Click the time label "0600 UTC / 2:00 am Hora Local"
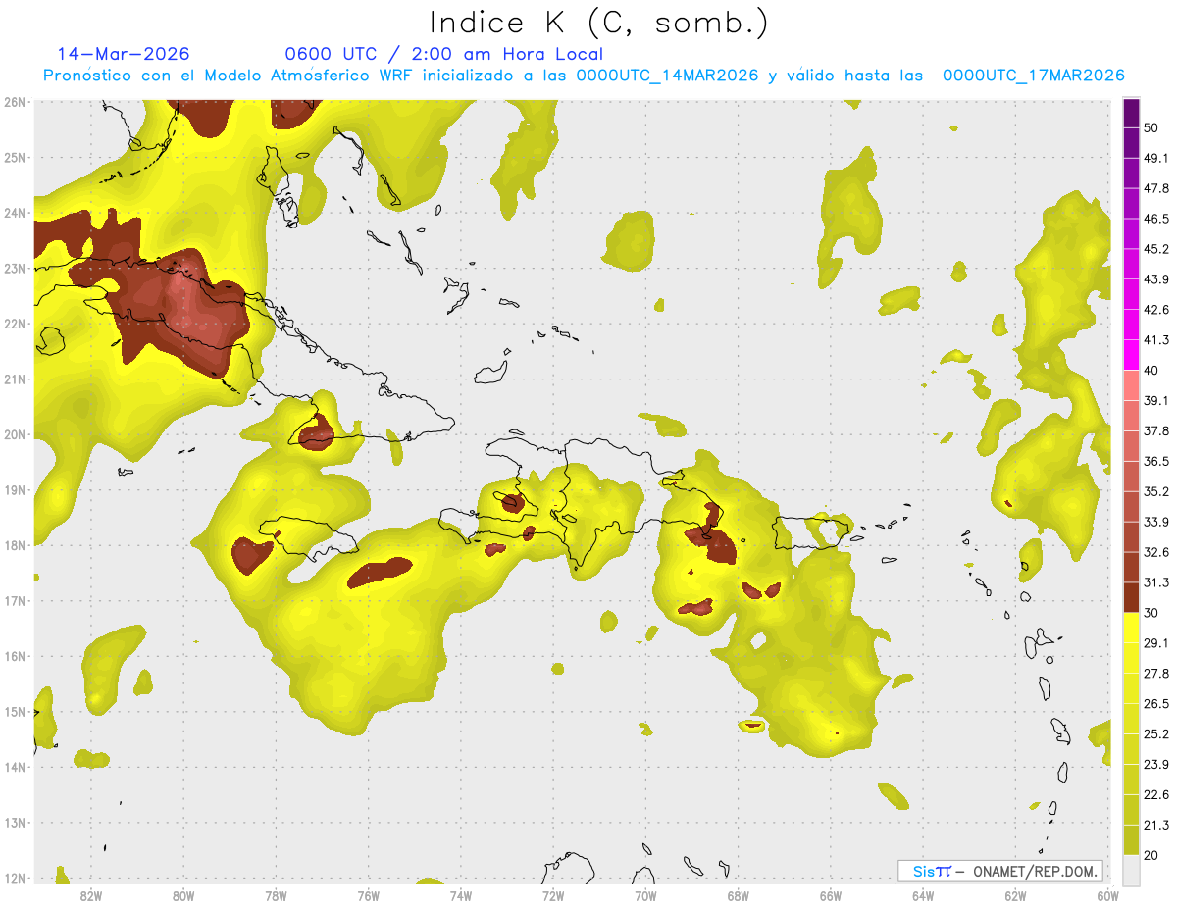The width and height of the screenshot is (1177, 909). point(444,54)
